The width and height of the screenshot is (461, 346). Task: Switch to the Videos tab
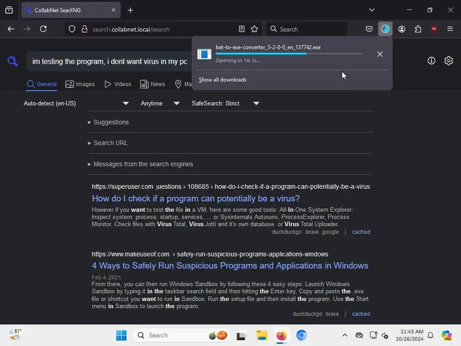(x=118, y=84)
